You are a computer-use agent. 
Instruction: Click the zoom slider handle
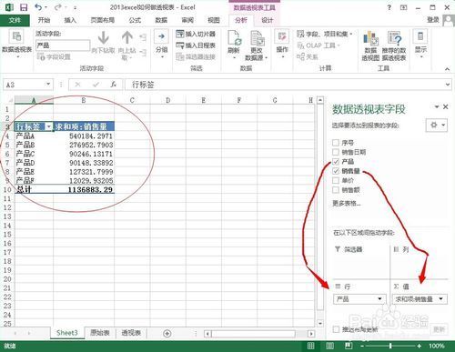[x=390, y=346]
